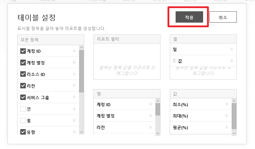Click the drag handle icon beside 서비스 그룹
Image resolution: width=255 pixels, height=149 pixels.
click(x=74, y=98)
